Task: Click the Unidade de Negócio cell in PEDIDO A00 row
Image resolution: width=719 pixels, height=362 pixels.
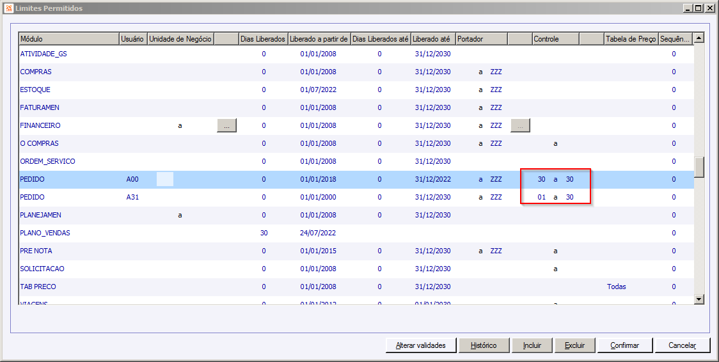Action: (165, 179)
